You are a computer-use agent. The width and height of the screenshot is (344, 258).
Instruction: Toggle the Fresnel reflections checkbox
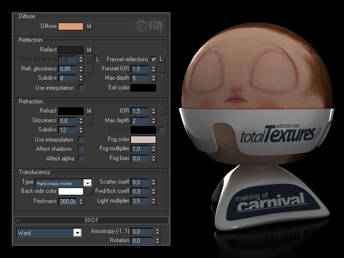tap(153, 59)
